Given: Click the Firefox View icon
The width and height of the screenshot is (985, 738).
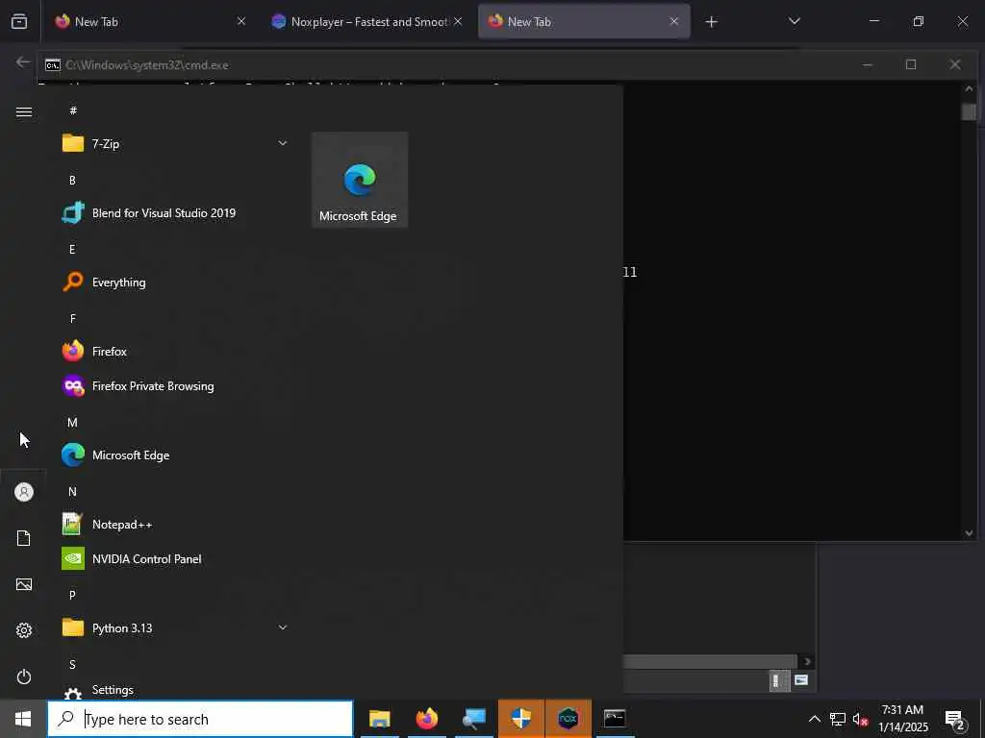Looking at the screenshot, I should [x=19, y=21].
